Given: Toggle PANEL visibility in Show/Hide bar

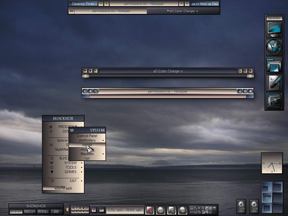Looking at the screenshot, I should pos(43,211).
